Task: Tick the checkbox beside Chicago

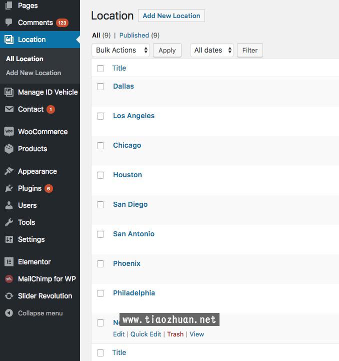Action: [100, 146]
